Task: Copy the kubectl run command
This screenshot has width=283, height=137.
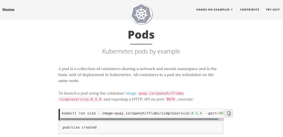Action: pos(228,113)
